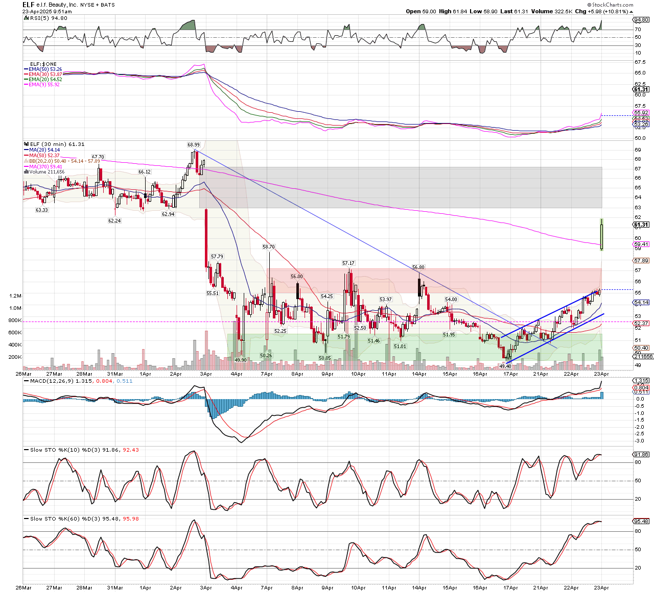Click the 62.24 price label
Screen dimensions: 654x592
coord(114,221)
